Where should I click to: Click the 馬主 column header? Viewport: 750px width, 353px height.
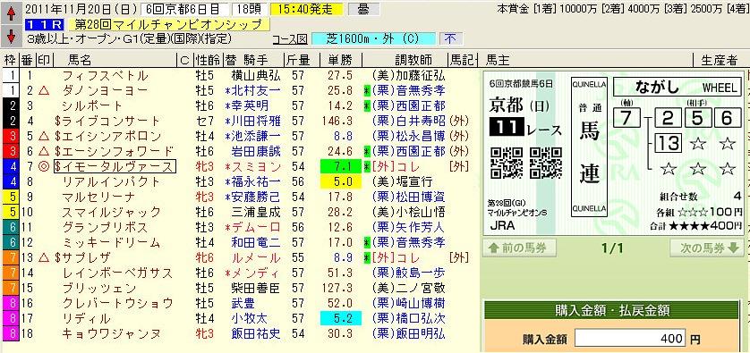(498, 60)
